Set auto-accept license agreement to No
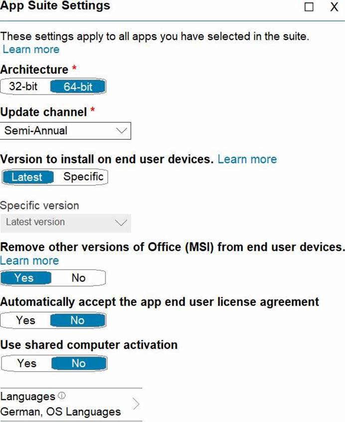Screen dimensions: 345x422 click(x=77, y=320)
